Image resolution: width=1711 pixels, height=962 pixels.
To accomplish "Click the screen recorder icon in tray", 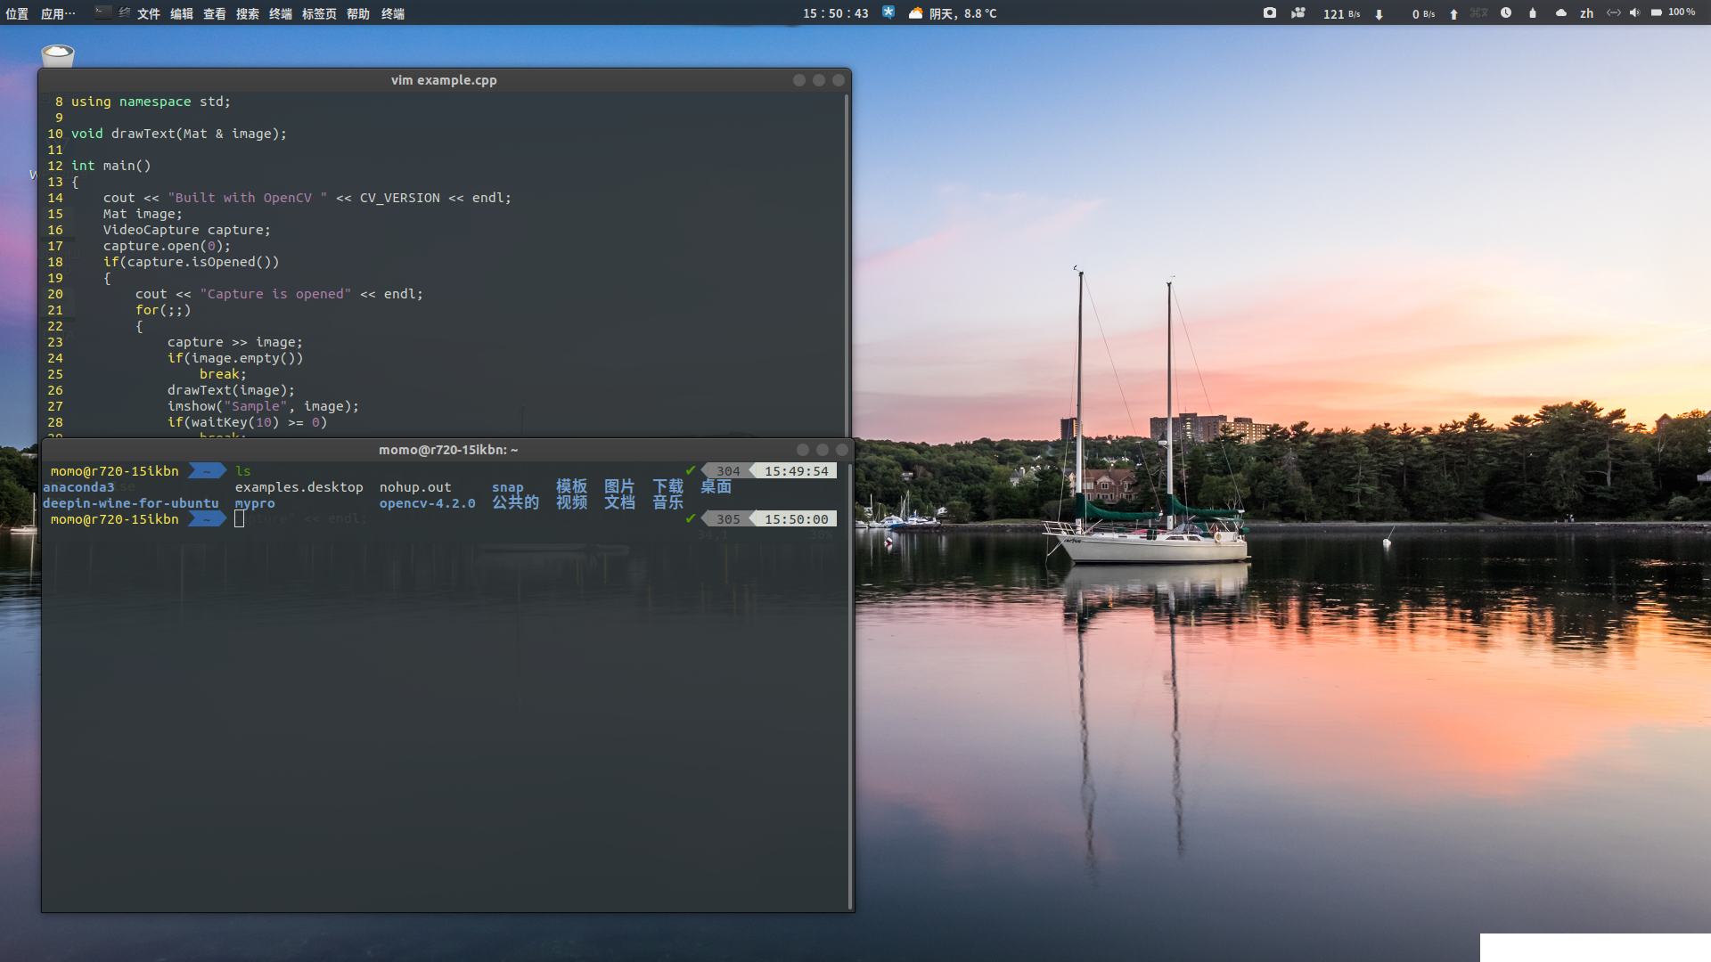I will click(x=1298, y=12).
